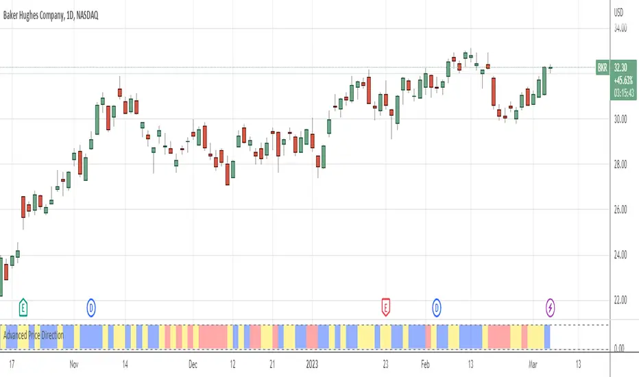Click the 0.00 indicator scale label
639x377 pixels.
(x=620, y=348)
